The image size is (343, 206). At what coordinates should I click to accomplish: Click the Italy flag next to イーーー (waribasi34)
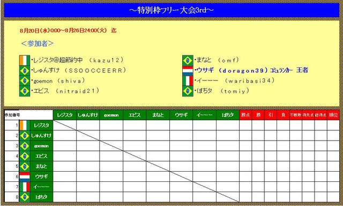pos(188,81)
